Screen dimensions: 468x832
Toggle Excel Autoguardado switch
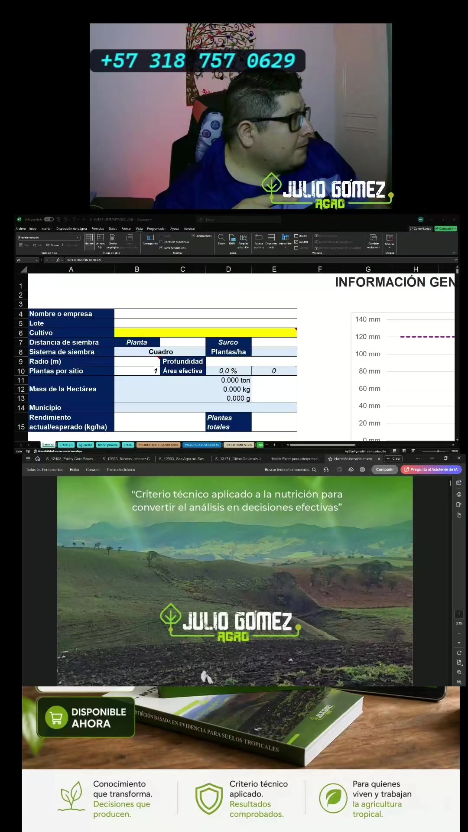click(x=49, y=219)
